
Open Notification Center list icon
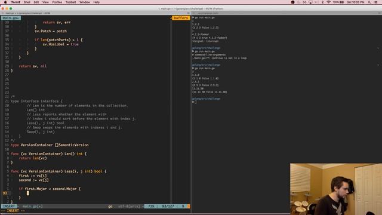click(x=375, y=2)
